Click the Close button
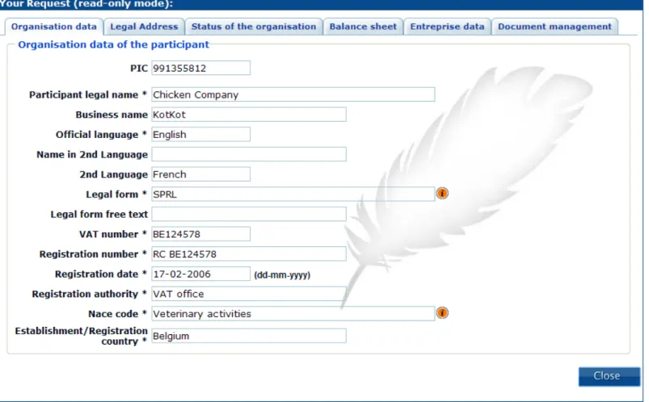Viewport: 649px width, 402px height. point(609,376)
